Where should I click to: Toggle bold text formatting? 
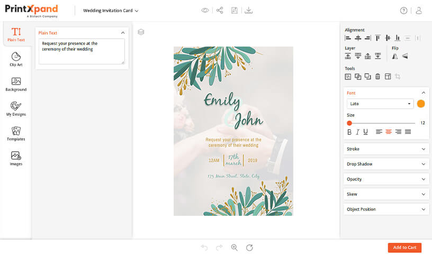pyautogui.click(x=349, y=132)
